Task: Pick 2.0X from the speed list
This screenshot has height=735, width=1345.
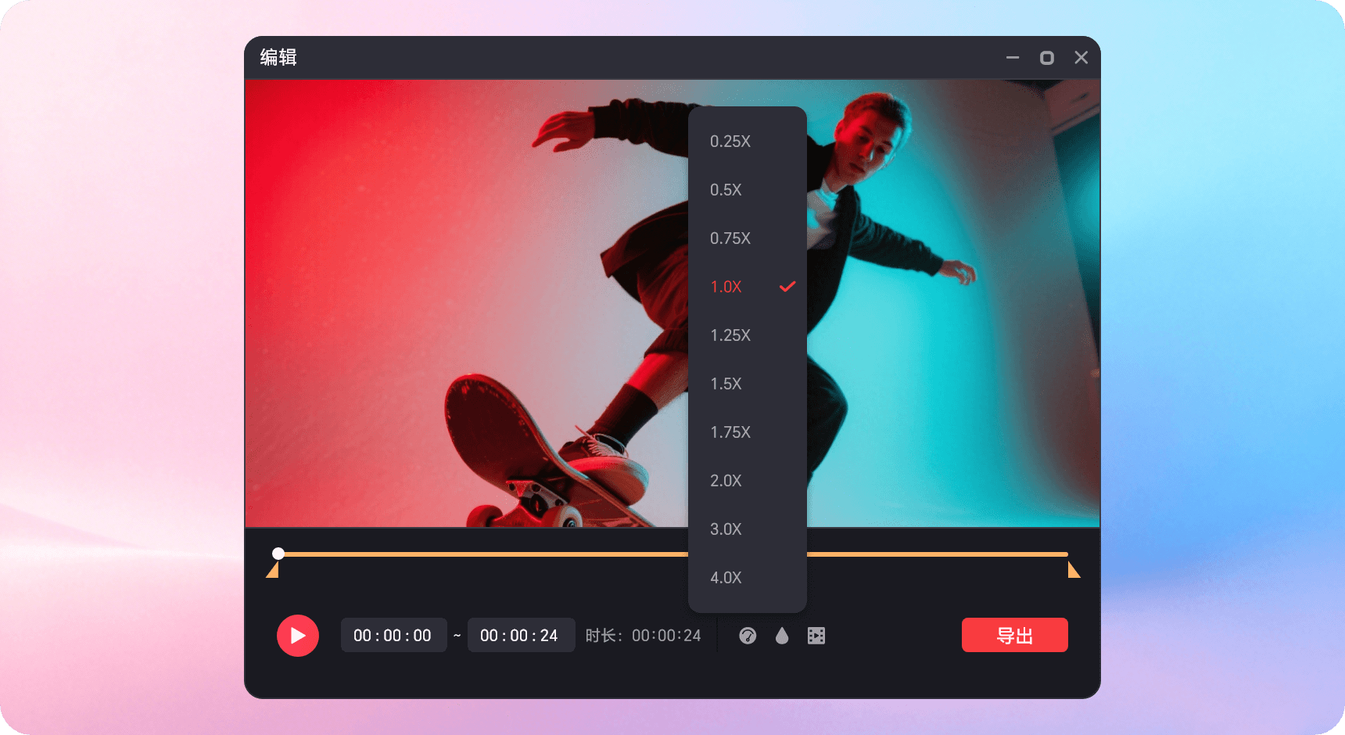Action: 726,481
